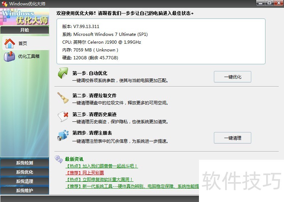Viewport: 284px width, 202px height.
Task: Click the 第四步.清理注册表 heading
Action: click(x=92, y=133)
